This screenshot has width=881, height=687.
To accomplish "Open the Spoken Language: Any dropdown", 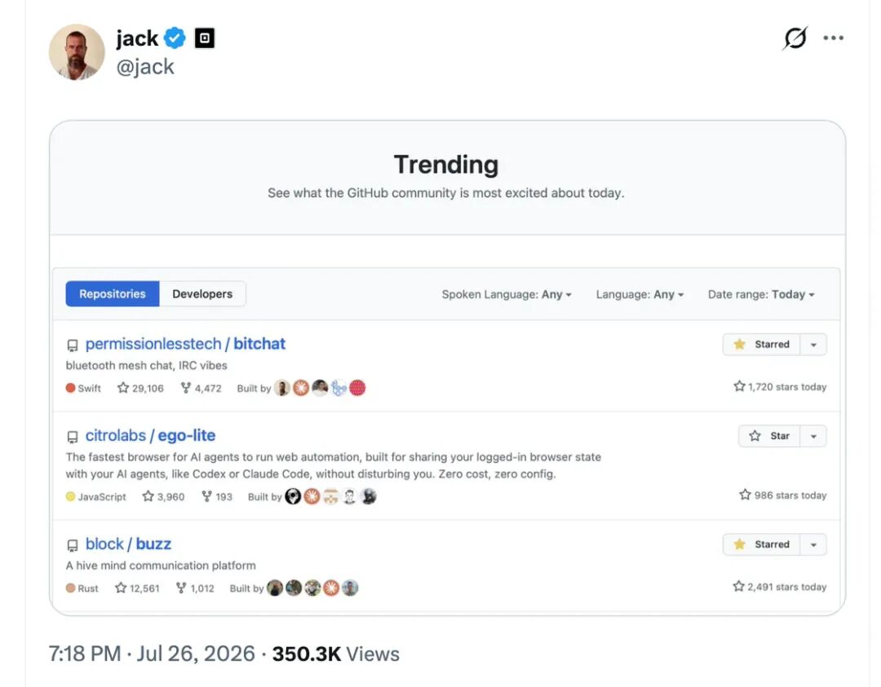I will click(x=507, y=294).
